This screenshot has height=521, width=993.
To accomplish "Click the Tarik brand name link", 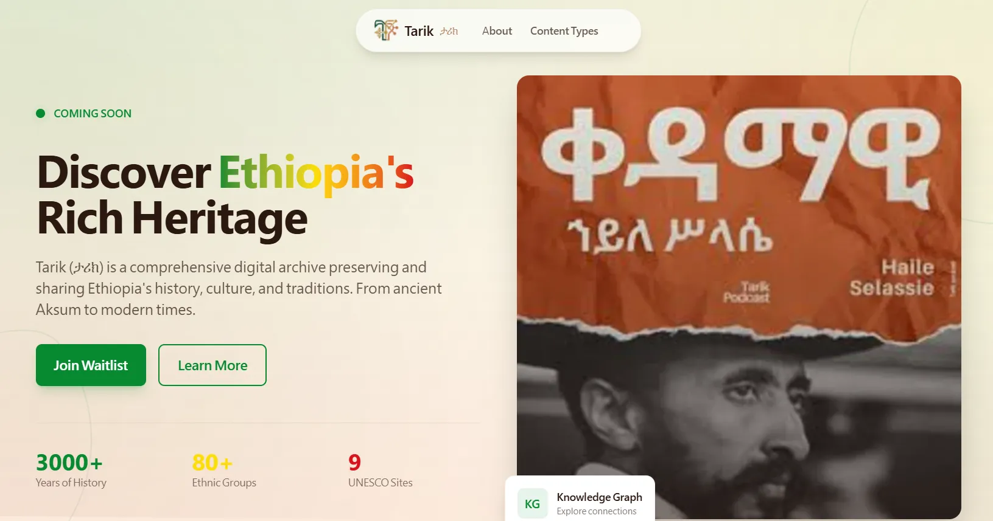I will pyautogui.click(x=419, y=31).
